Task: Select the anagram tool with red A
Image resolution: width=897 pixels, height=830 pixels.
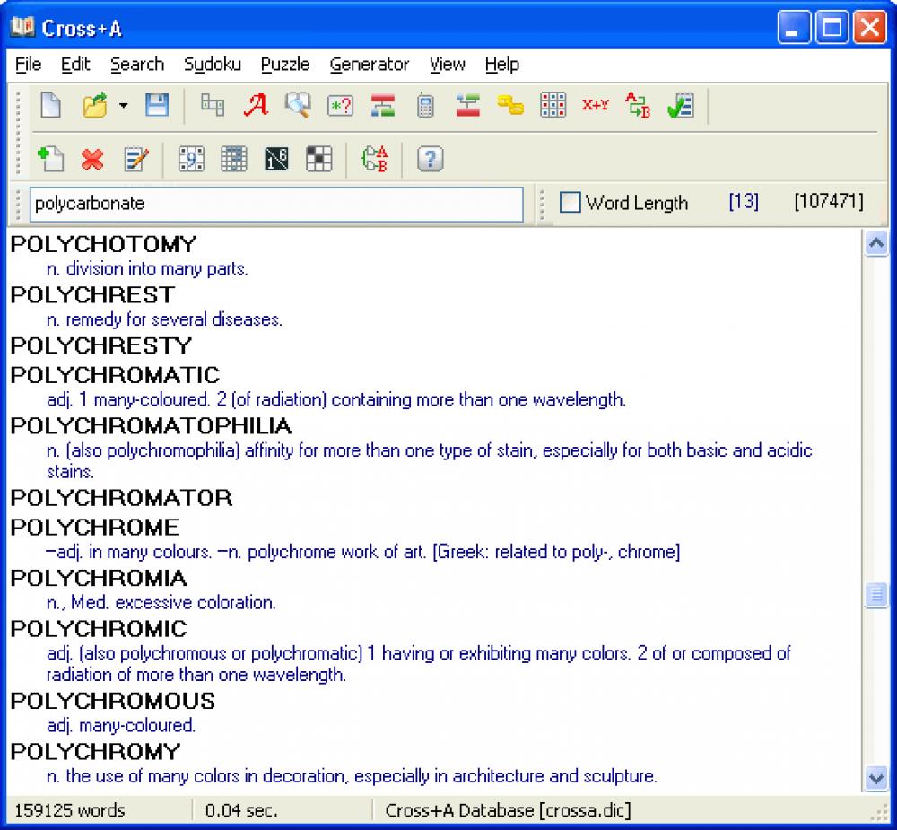Action: 257,105
